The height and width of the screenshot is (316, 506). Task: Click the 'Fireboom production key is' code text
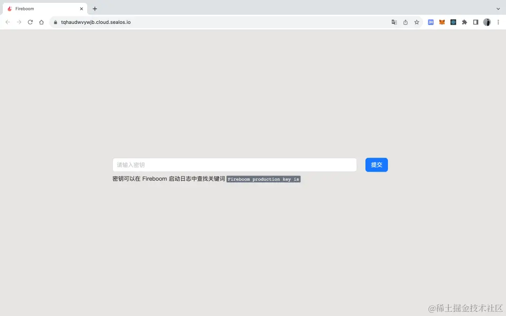tap(263, 179)
